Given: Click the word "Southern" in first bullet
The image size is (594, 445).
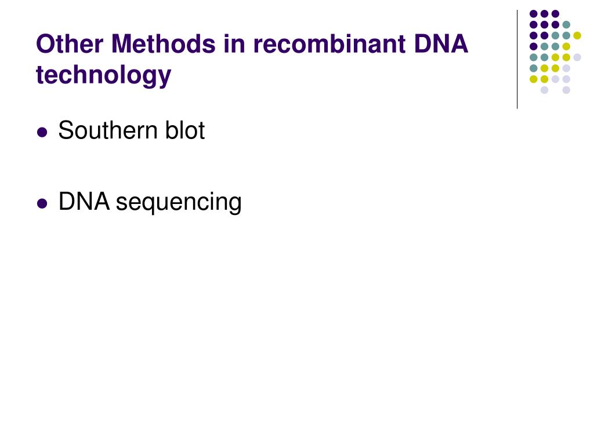Looking at the screenshot, I should coord(108,130).
